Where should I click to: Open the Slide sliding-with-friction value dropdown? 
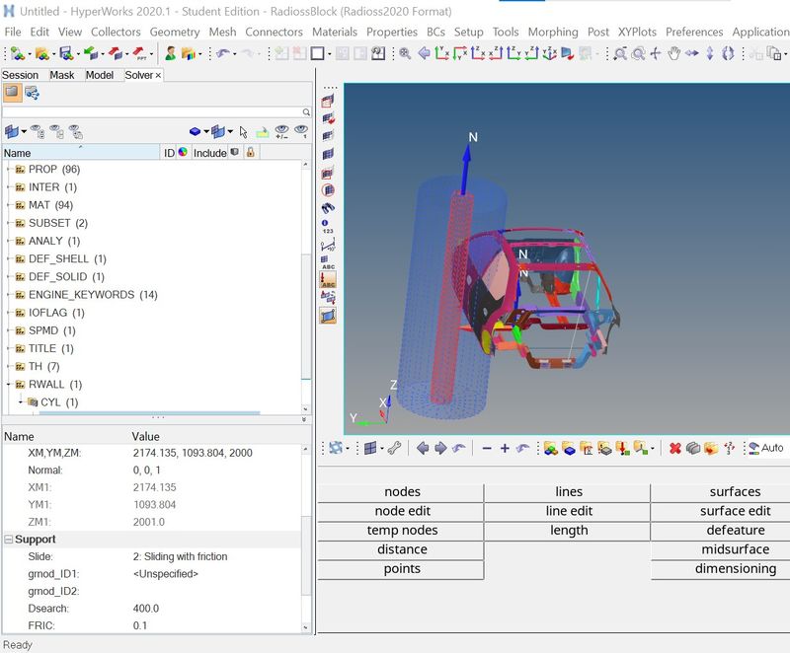[215, 556]
